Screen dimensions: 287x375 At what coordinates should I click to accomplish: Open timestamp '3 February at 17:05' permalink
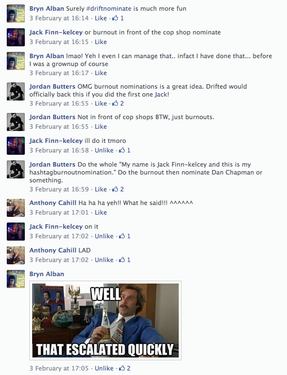[59, 368]
